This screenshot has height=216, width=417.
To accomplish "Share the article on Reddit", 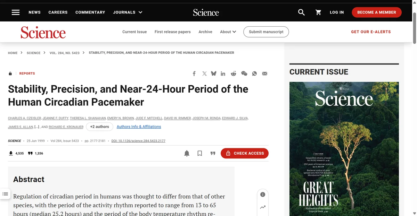I will tap(234, 74).
